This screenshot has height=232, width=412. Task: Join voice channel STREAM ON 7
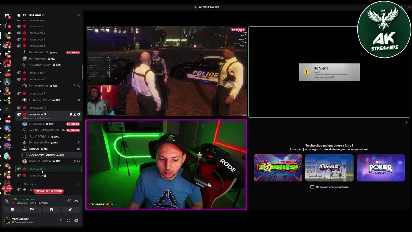pyautogui.click(x=48, y=73)
